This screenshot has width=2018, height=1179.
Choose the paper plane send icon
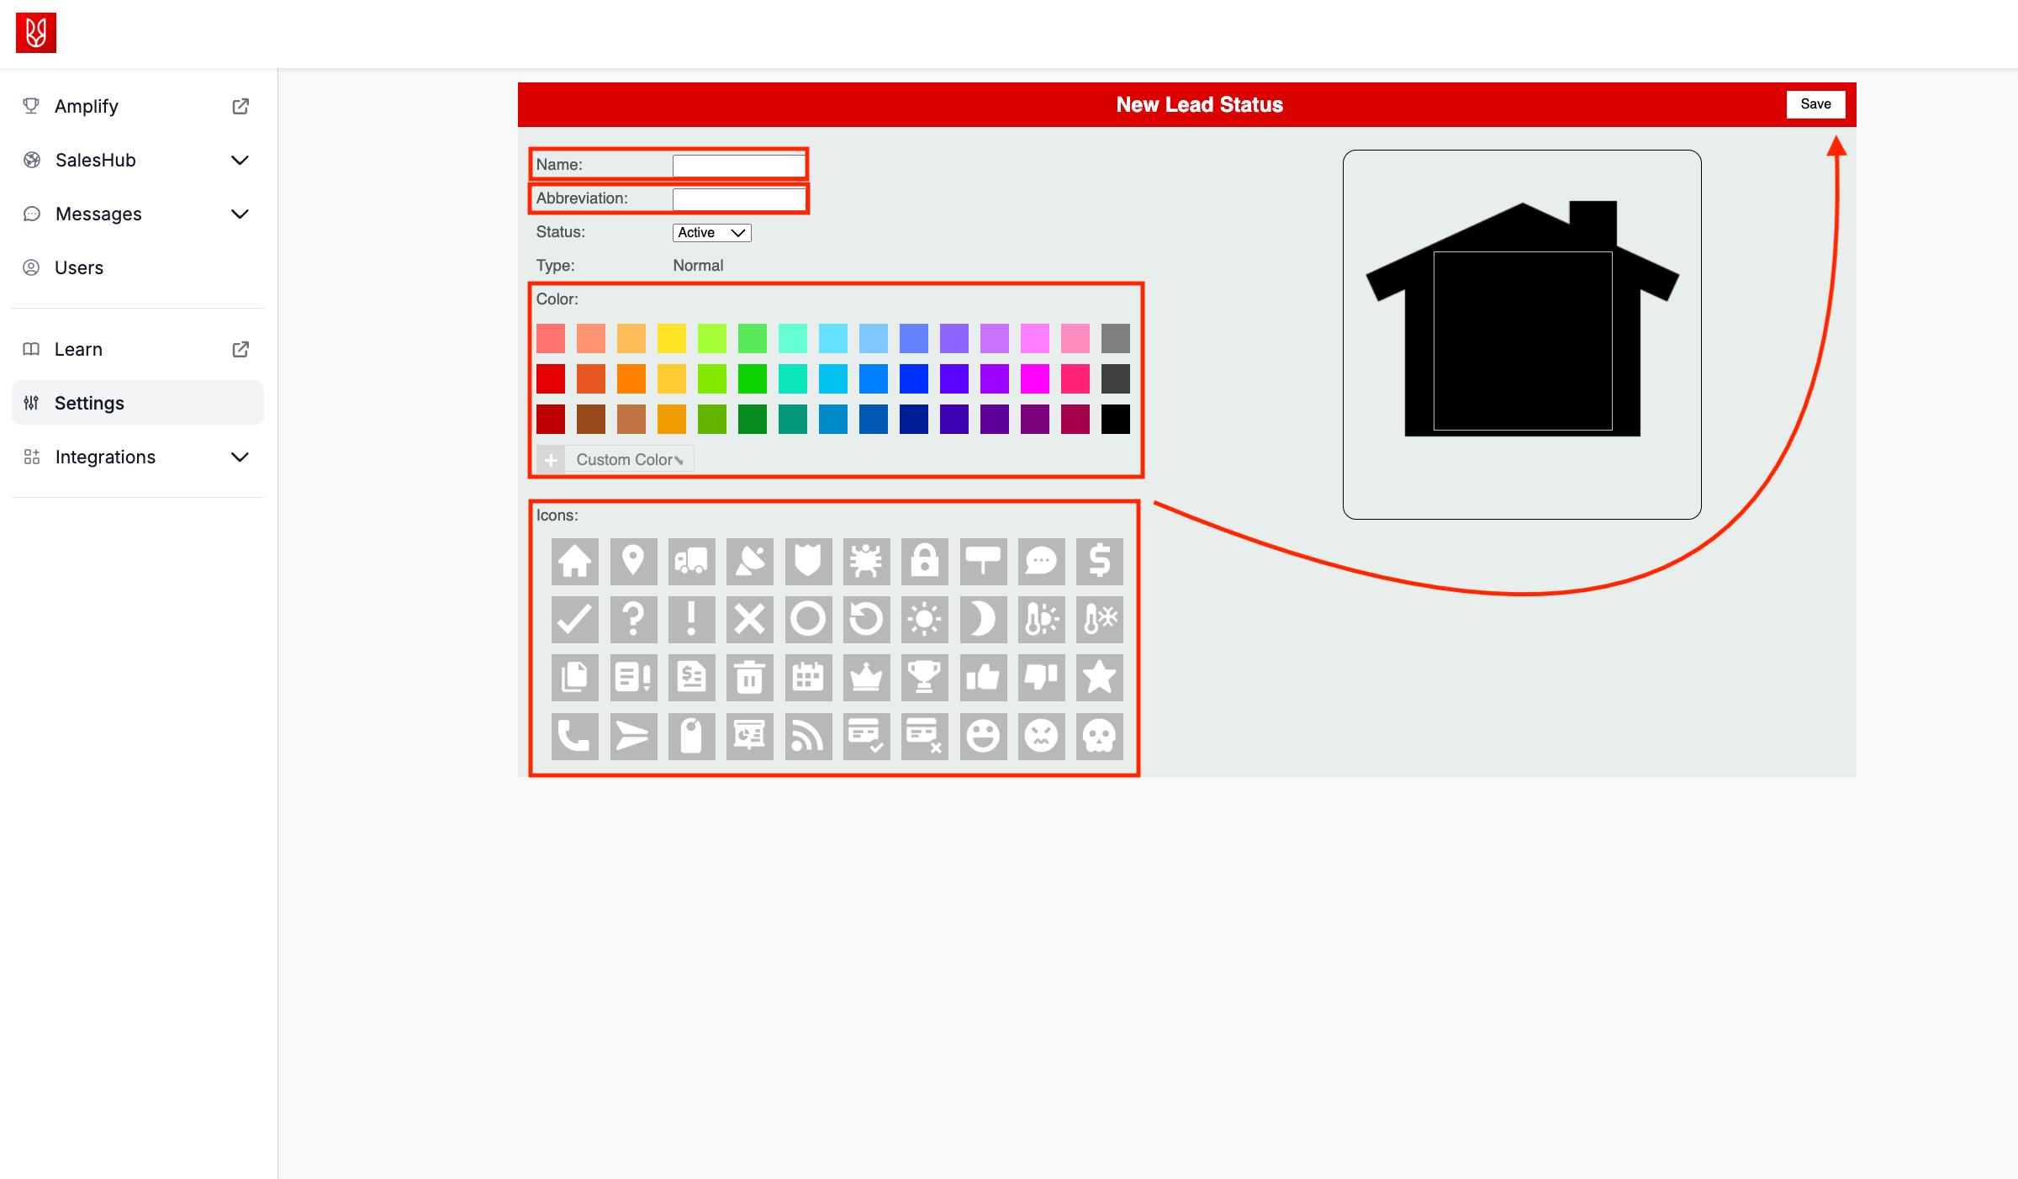click(633, 737)
